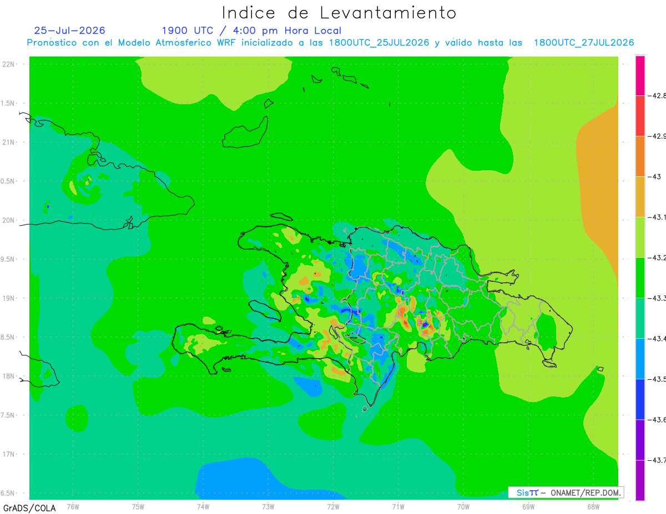
Task: Select the date text 25-Jul-2026
Action: [69, 30]
